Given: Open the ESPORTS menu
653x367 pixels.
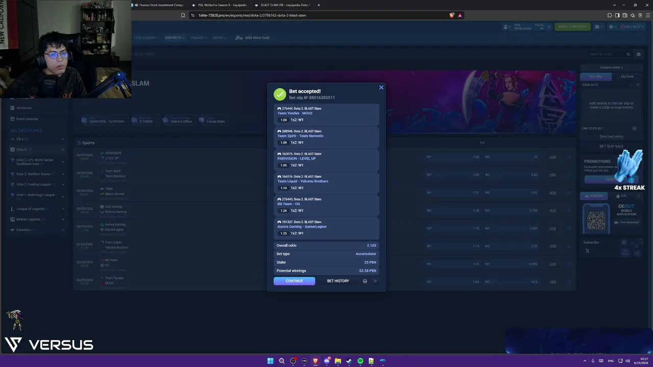Looking at the screenshot, I should click(174, 38).
